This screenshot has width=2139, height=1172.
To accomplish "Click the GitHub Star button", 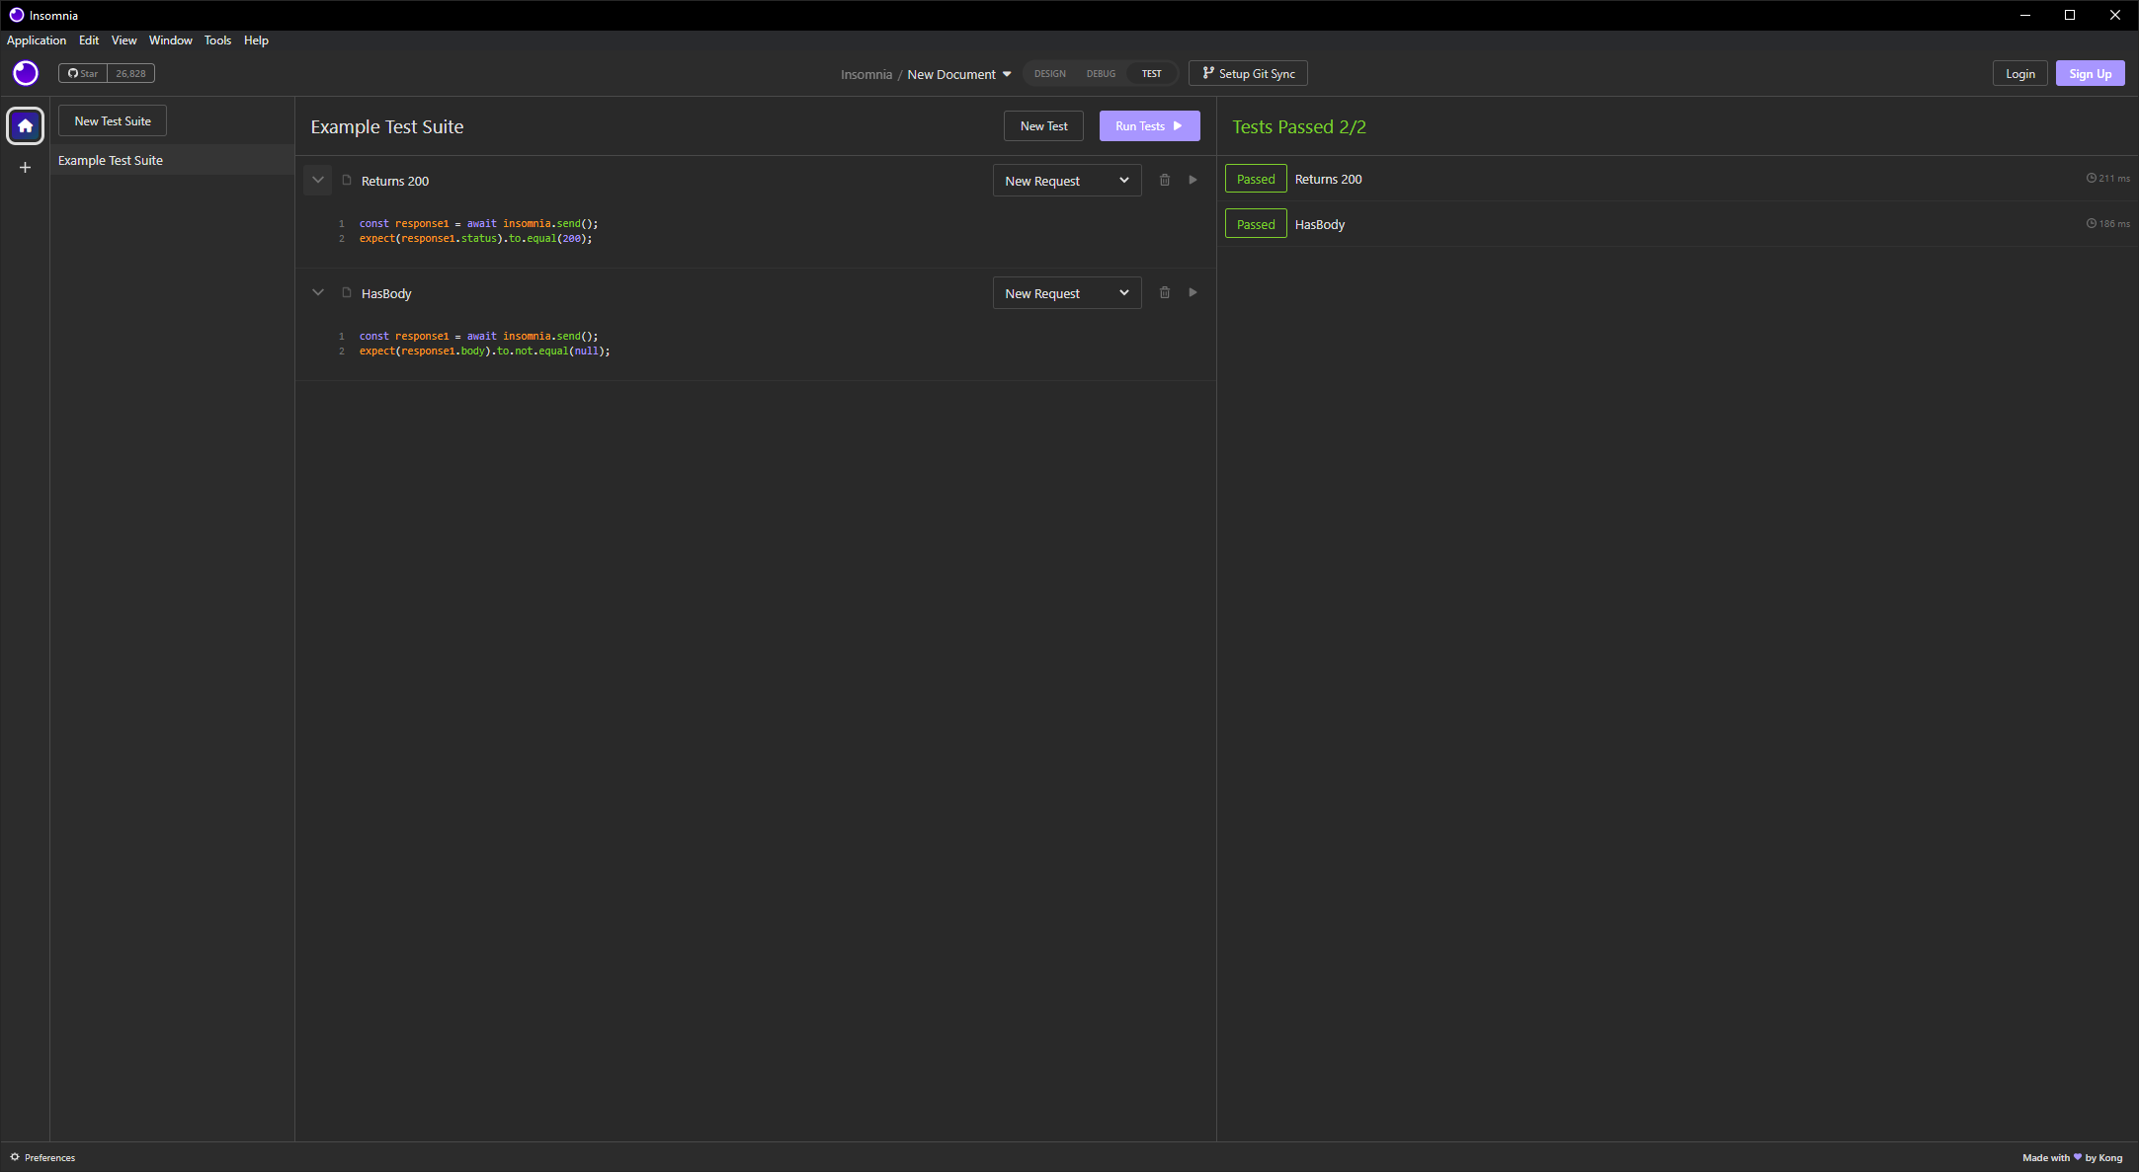I will pyautogui.click(x=83, y=73).
